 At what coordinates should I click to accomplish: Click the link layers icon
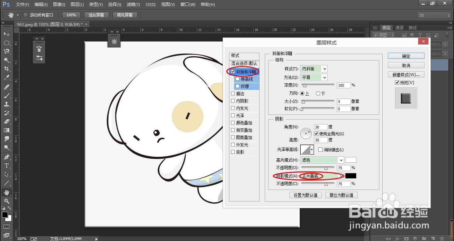tap(388, 238)
